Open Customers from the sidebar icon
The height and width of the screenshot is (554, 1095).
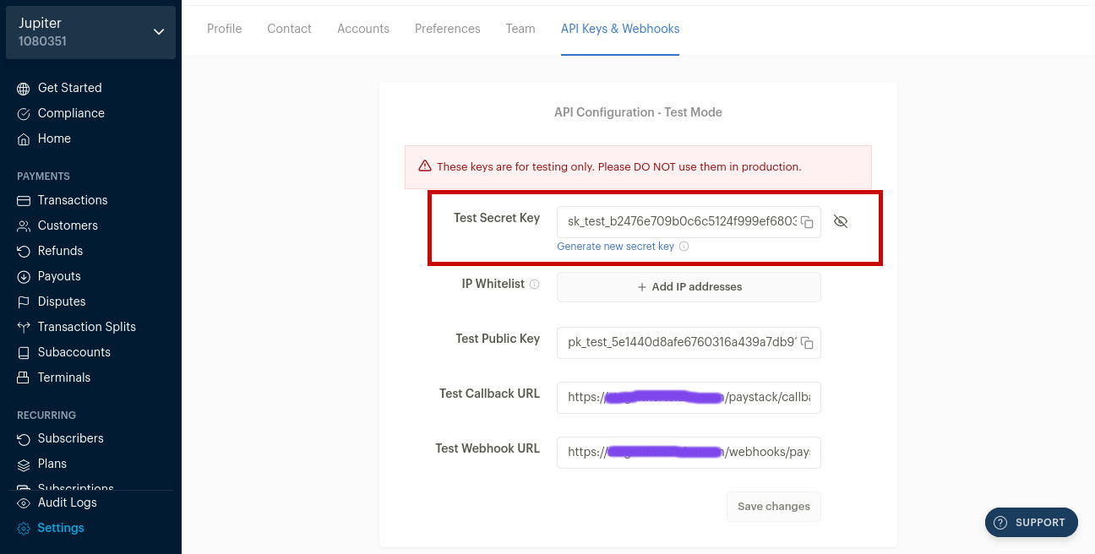pos(24,225)
